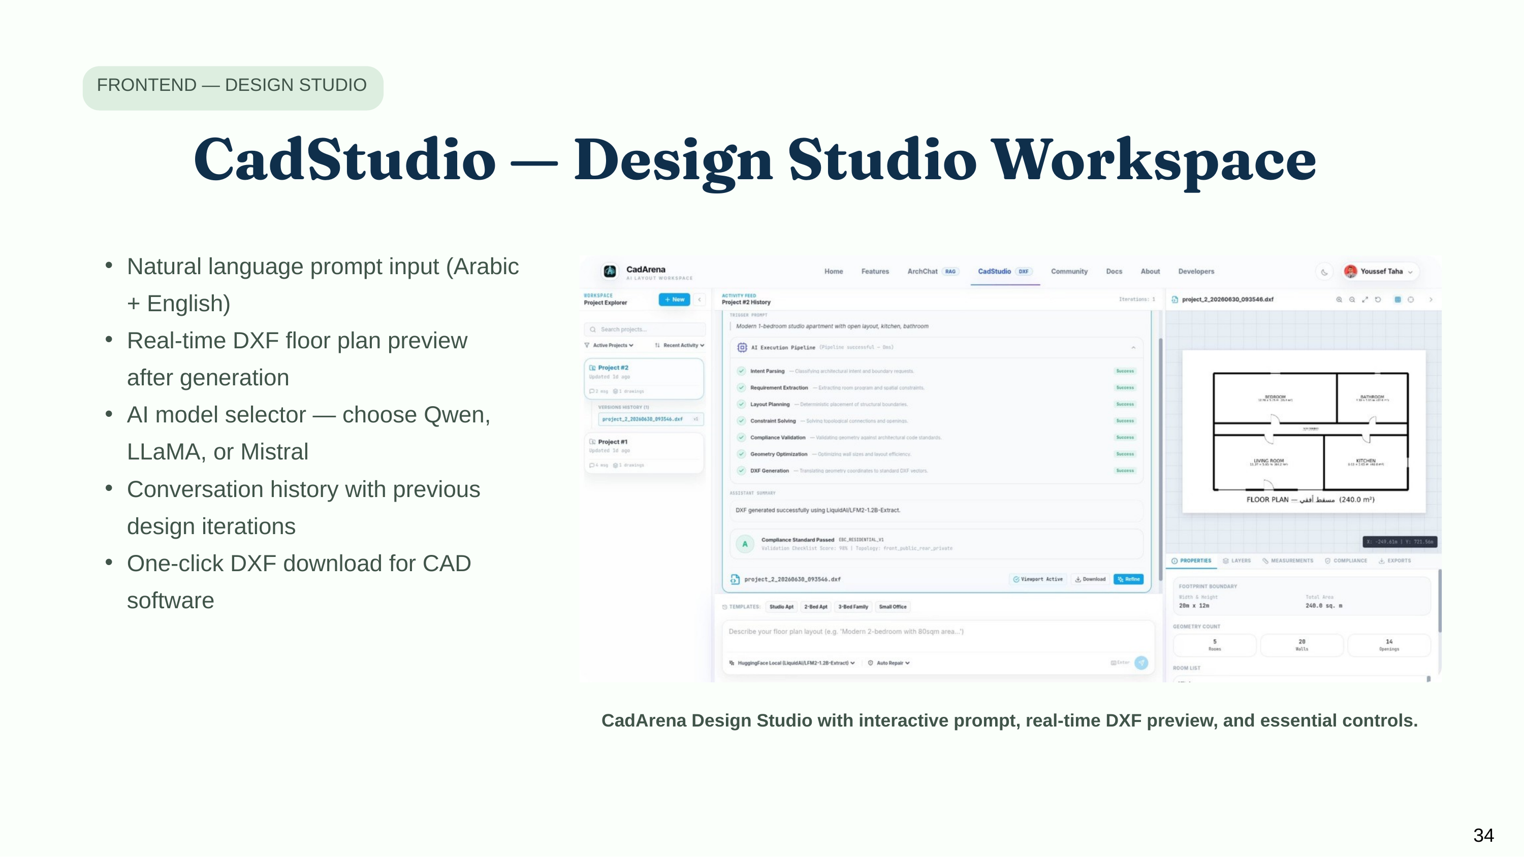Go to the Home nav item
The image size is (1524, 857).
tap(834, 272)
